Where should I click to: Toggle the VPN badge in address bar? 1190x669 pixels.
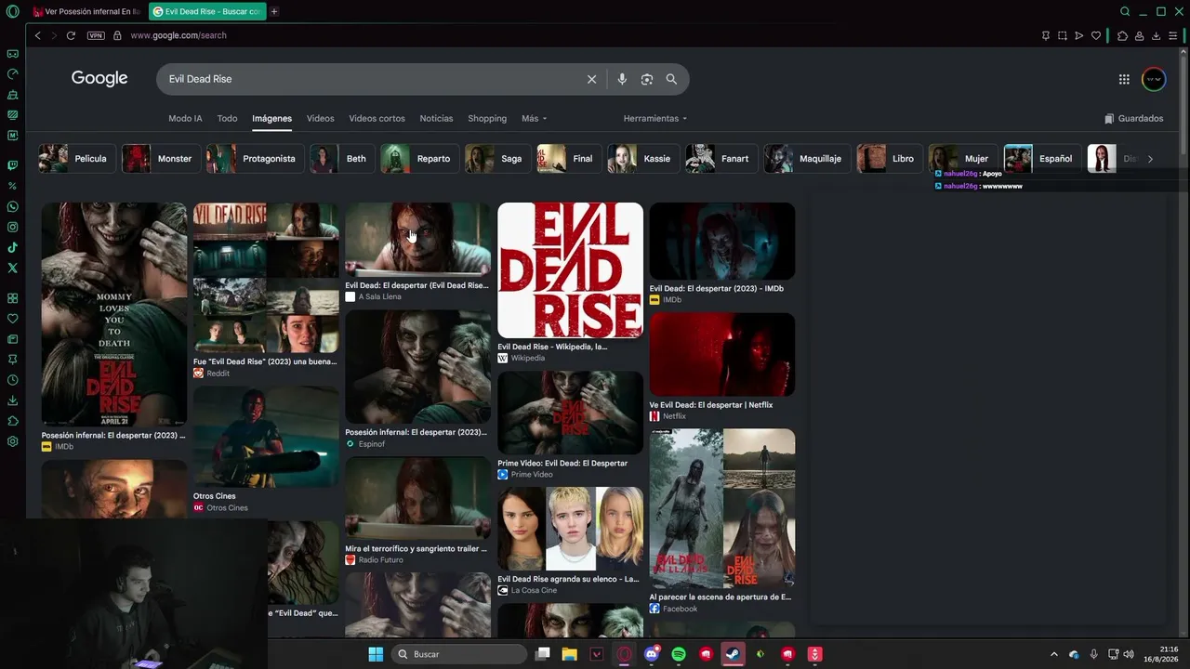(x=96, y=35)
